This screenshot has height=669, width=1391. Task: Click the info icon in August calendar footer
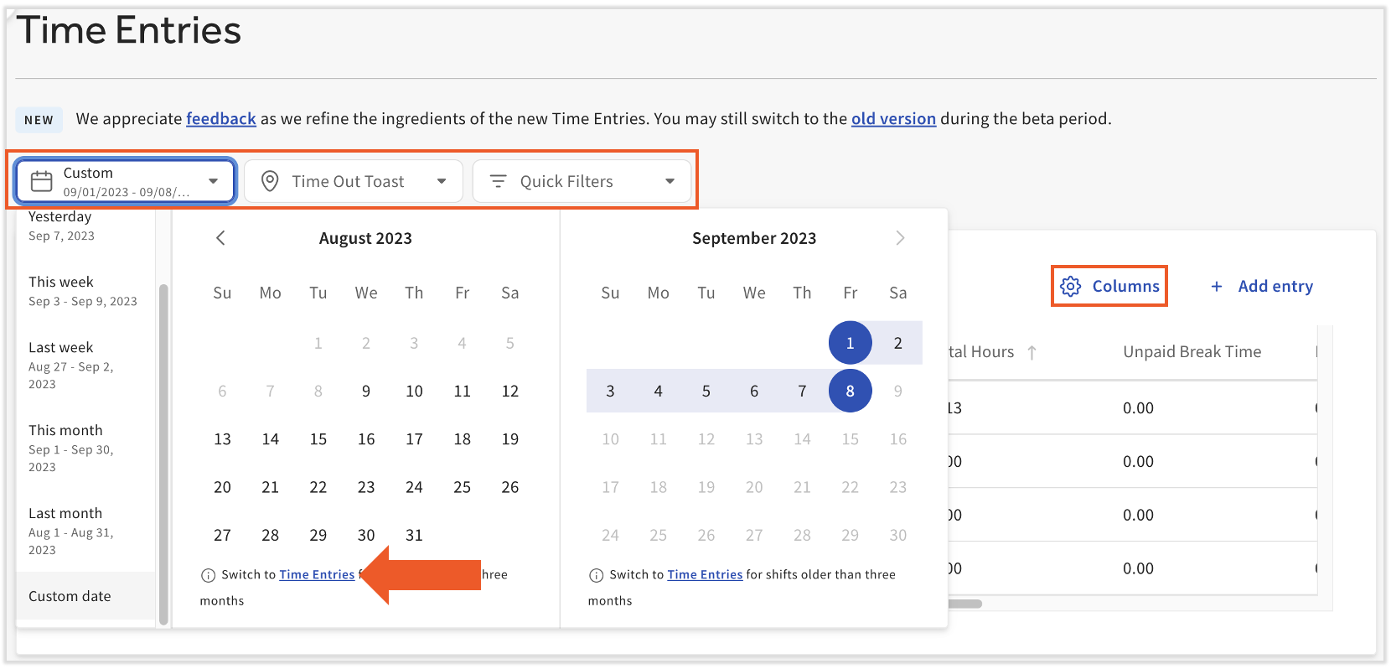coord(207,575)
